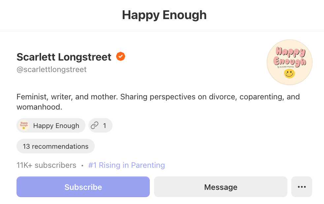Open the three-dots more options button
The height and width of the screenshot is (204, 324).
click(x=302, y=187)
